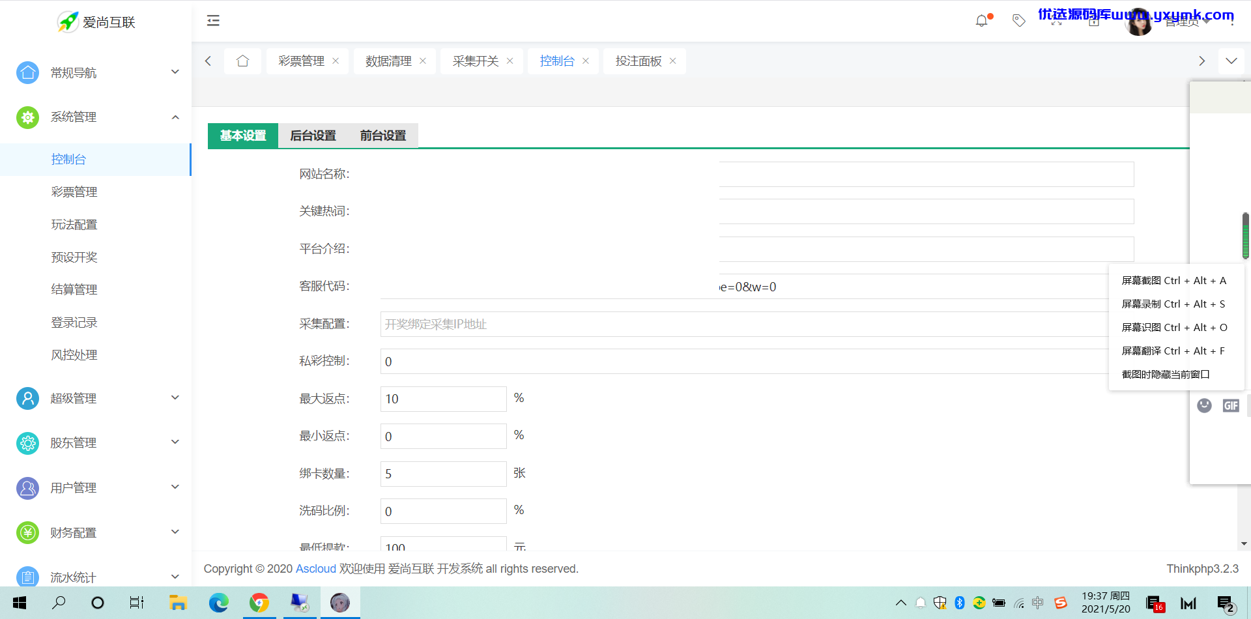Click the Bluetooth tray icon
This screenshot has width=1251, height=619.
coord(959,603)
